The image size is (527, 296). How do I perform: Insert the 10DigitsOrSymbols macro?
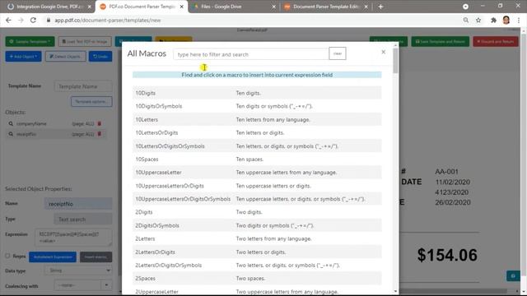tap(257, 106)
